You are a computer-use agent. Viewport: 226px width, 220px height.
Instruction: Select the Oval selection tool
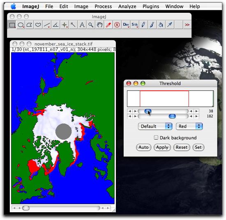21,25
